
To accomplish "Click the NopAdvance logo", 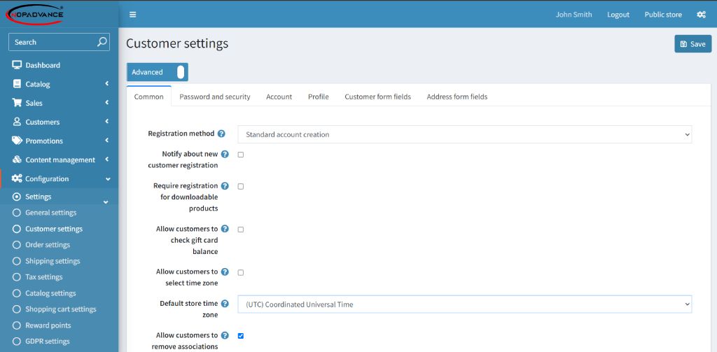I will [x=35, y=14].
